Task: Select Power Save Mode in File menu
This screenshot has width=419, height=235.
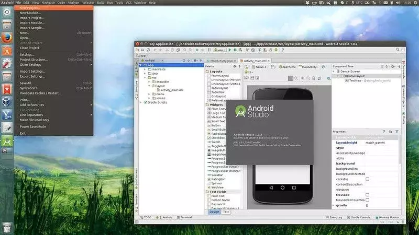Action: click(x=54, y=127)
